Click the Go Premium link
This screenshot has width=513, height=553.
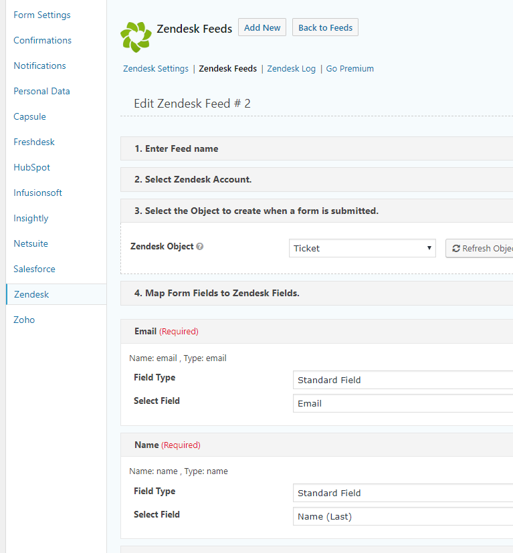[350, 68]
